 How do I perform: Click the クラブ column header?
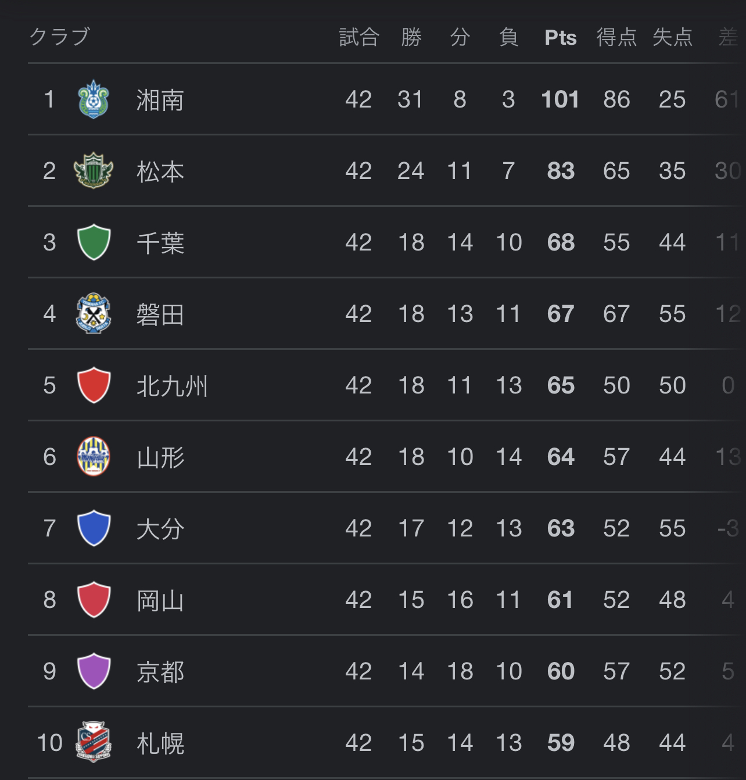click(x=60, y=37)
